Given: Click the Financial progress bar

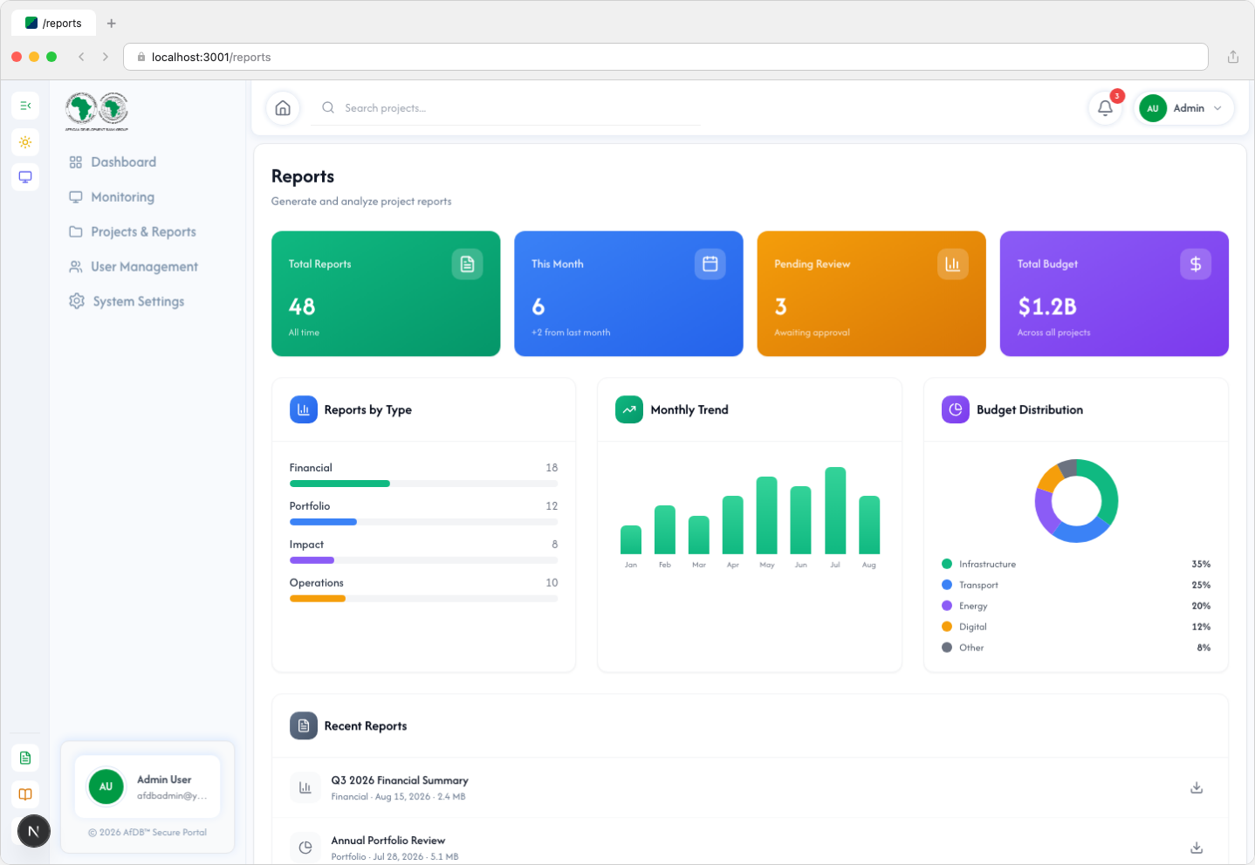Looking at the screenshot, I should click(423, 484).
